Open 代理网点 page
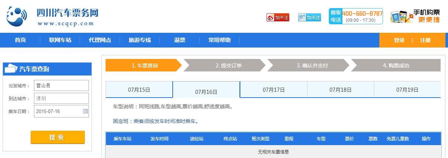The width and height of the screenshot is (448, 158). (x=100, y=40)
